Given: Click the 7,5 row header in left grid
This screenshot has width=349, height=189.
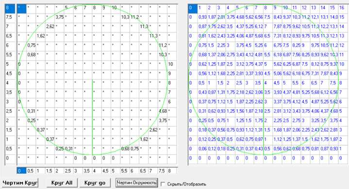Looking at the screenshot, I should coord(10,17).
